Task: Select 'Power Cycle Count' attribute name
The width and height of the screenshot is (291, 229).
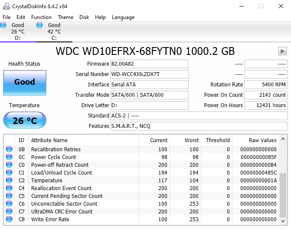Action: click(53, 157)
